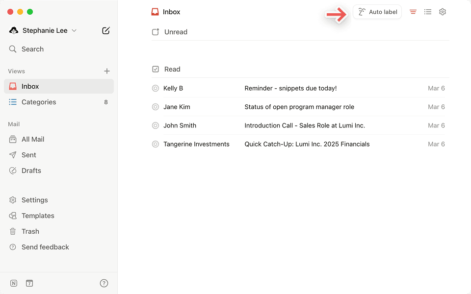Open Notion from the bottom-left icon

[14, 283]
